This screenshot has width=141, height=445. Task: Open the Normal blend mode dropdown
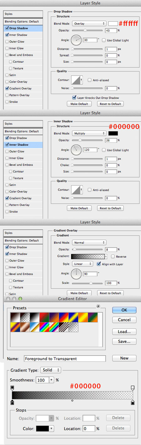[89, 242]
